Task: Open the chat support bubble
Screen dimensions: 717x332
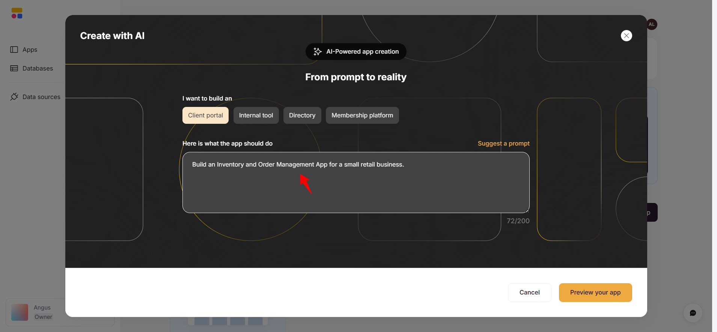Action: coord(693,313)
